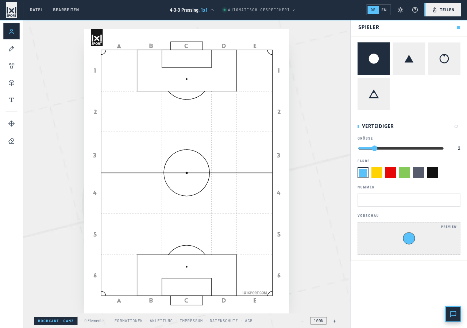This screenshot has height=328, width=467.
Task: Activate the Move tool
Action: pyautogui.click(x=11, y=124)
